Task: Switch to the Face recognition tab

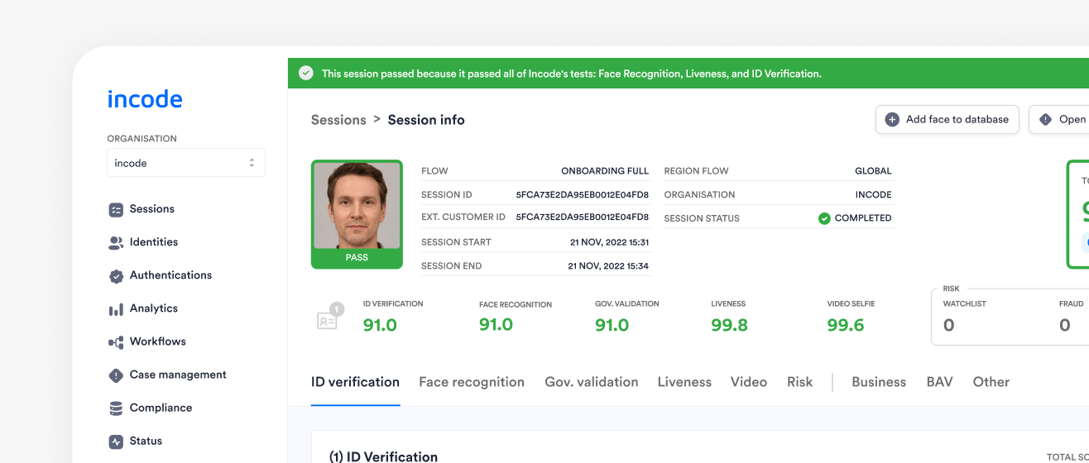Action: 472,382
